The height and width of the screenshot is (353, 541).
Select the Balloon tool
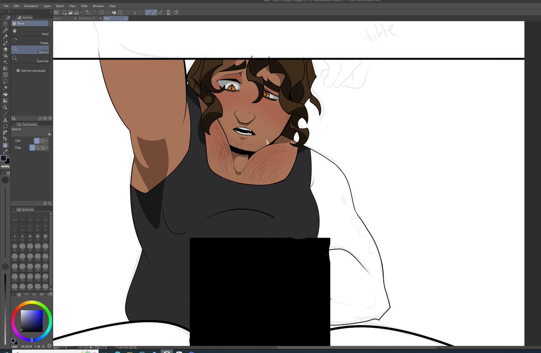[x=5, y=126]
